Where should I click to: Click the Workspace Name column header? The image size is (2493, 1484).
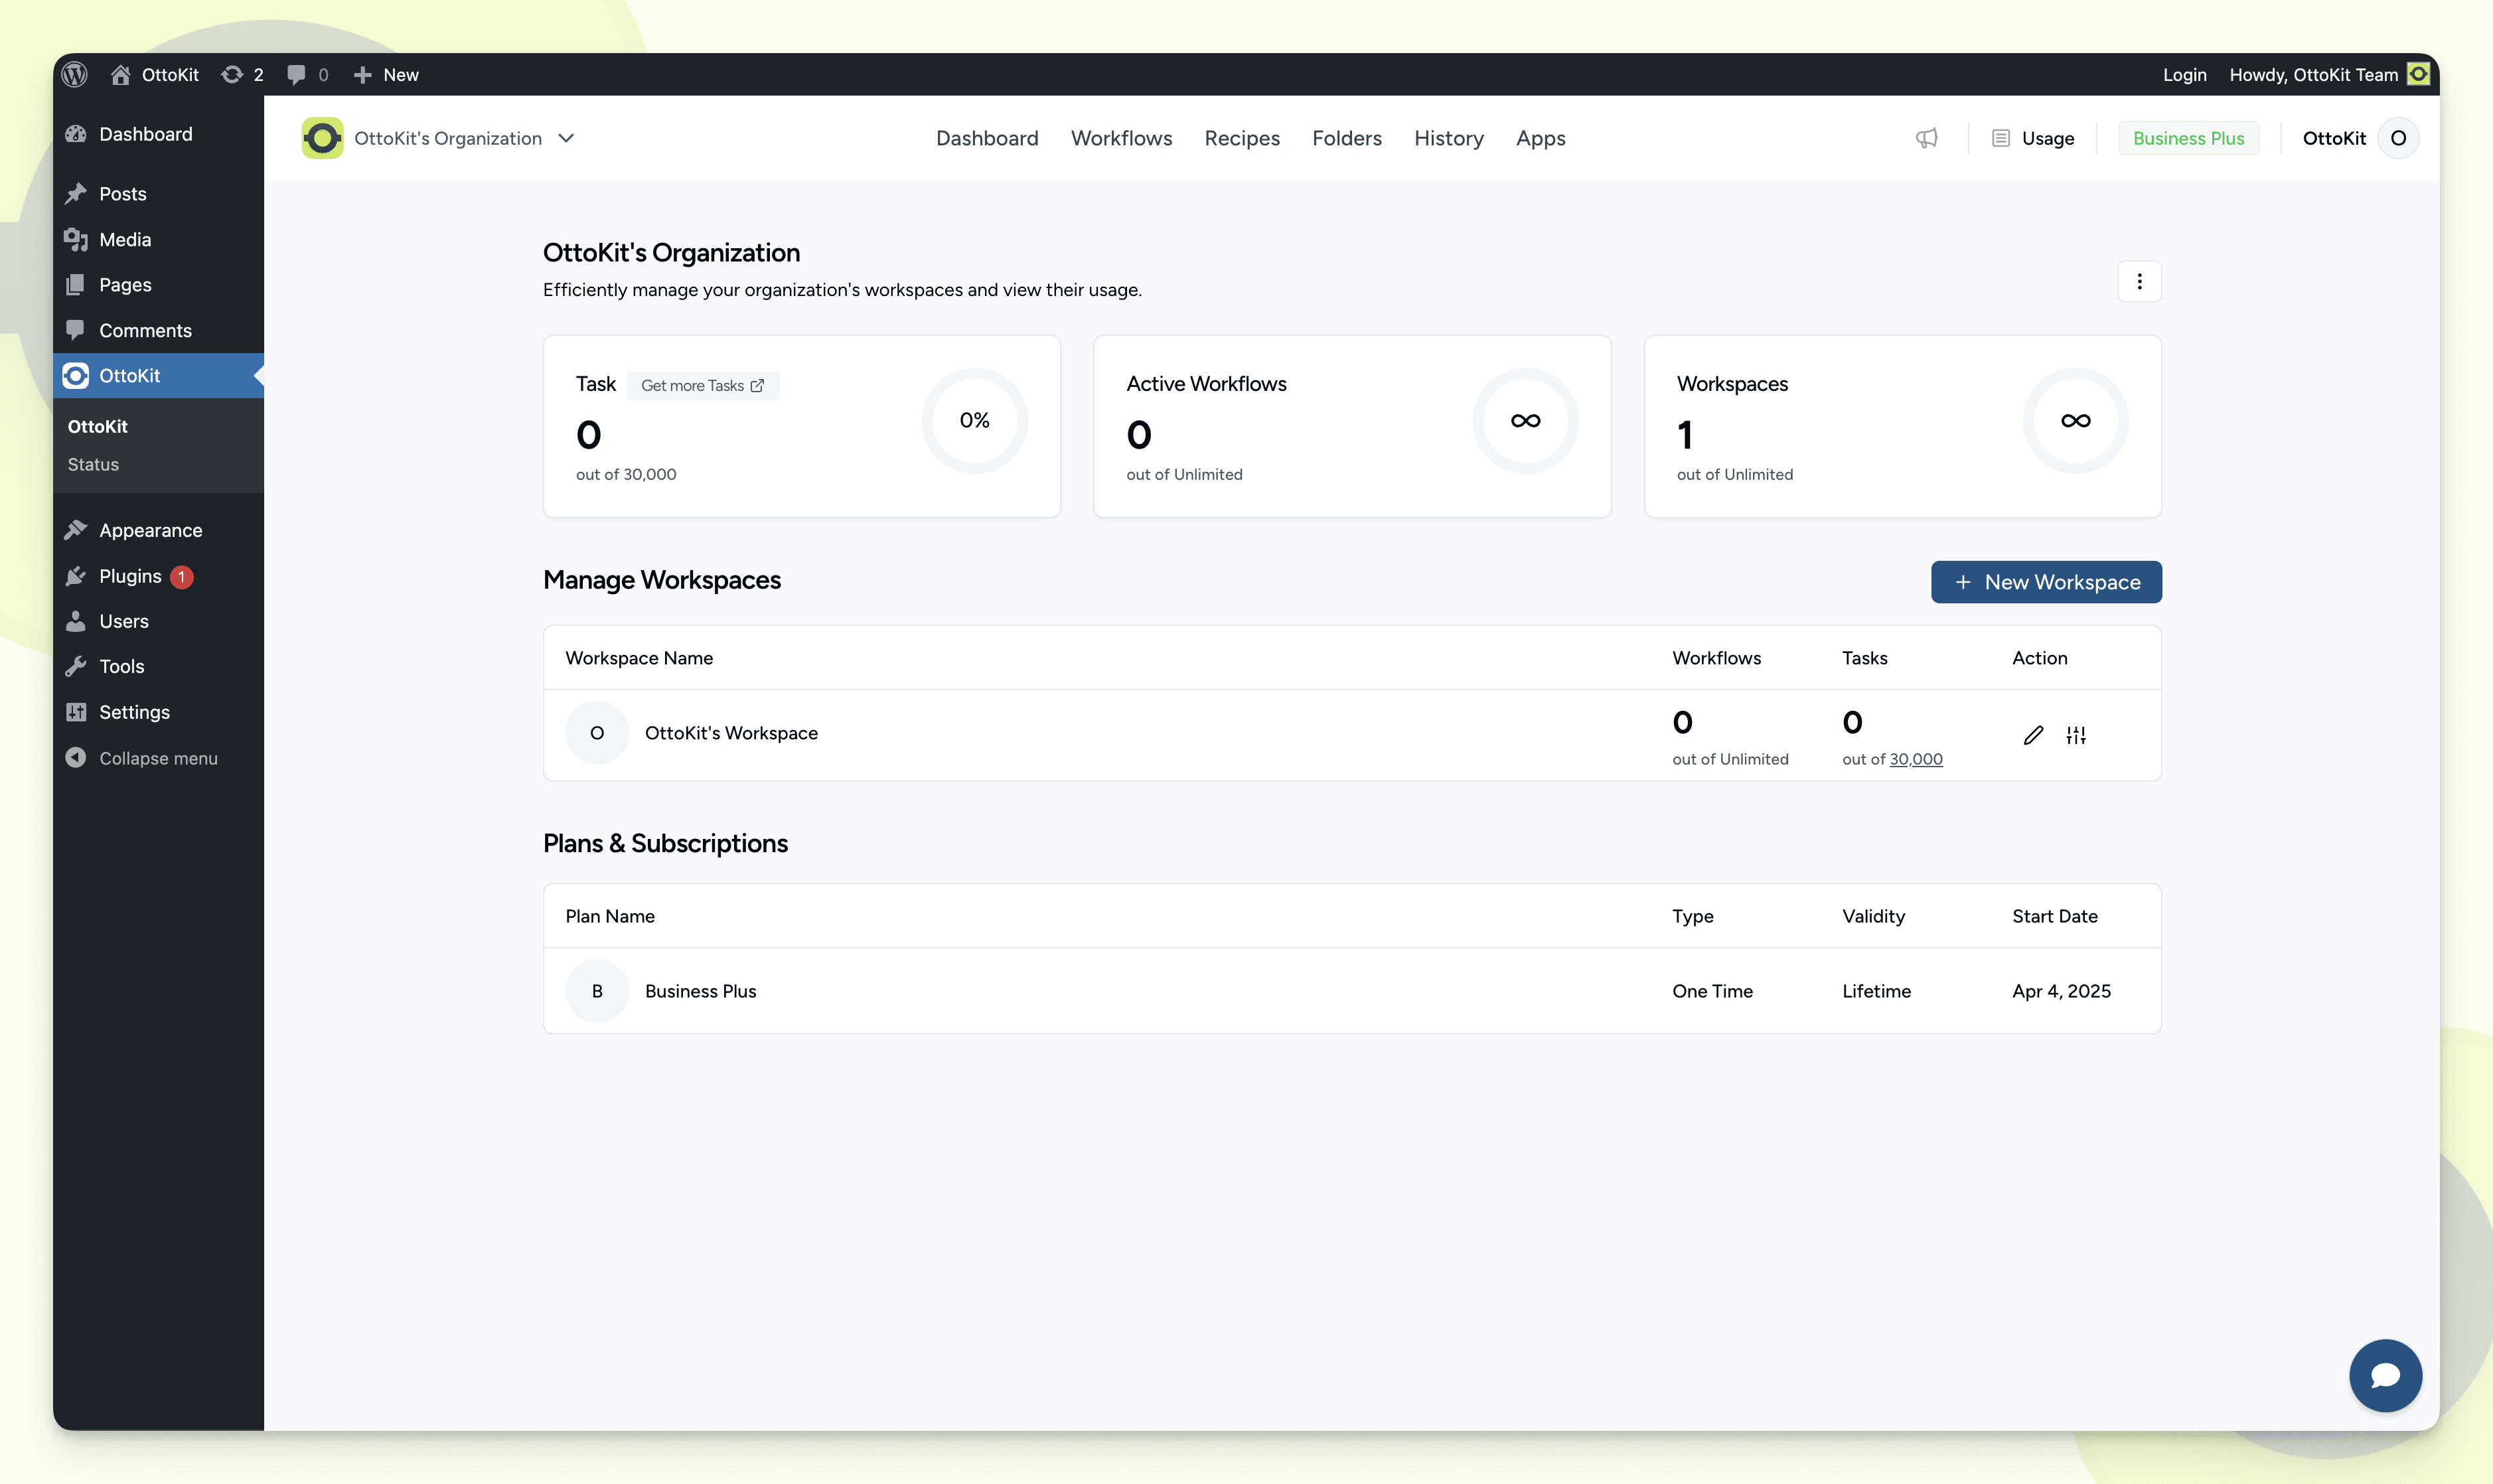click(639, 658)
